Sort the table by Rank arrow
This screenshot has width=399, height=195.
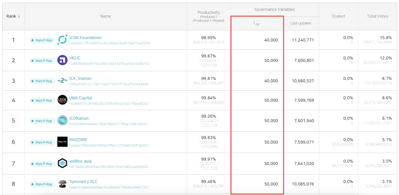coord(19,16)
